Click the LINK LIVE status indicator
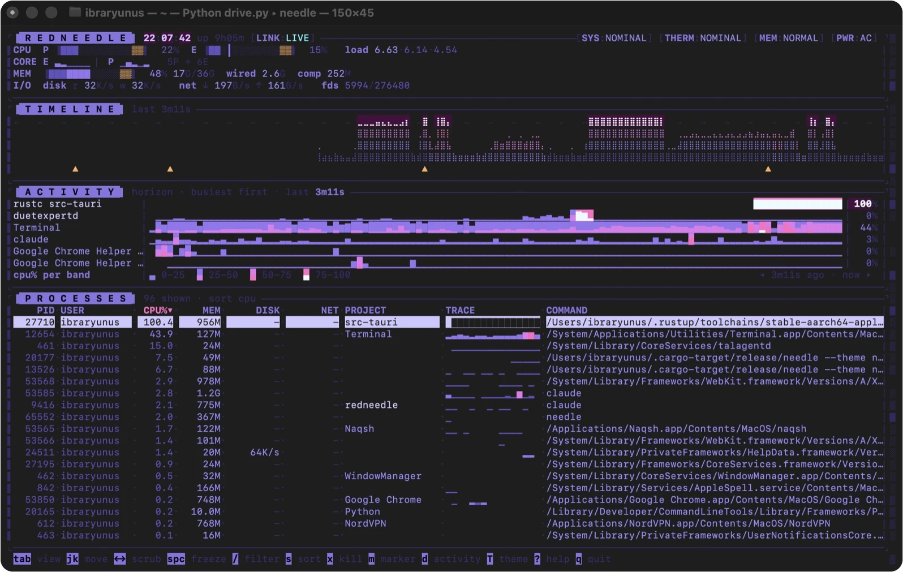 (283, 38)
